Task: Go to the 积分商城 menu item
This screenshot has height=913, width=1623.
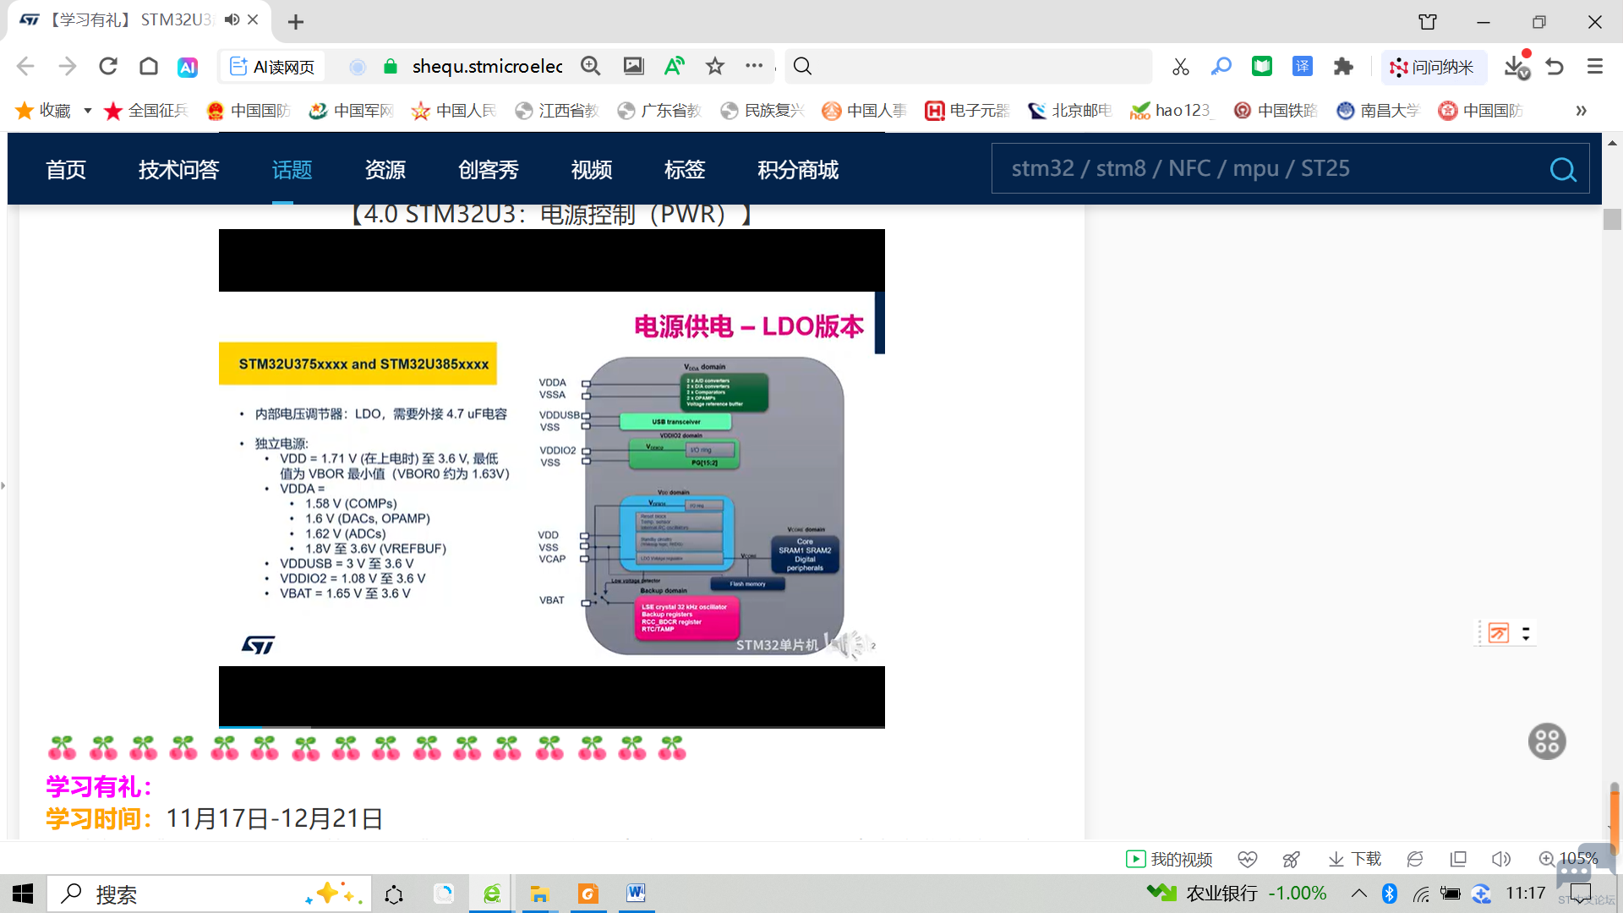Action: 797,169
